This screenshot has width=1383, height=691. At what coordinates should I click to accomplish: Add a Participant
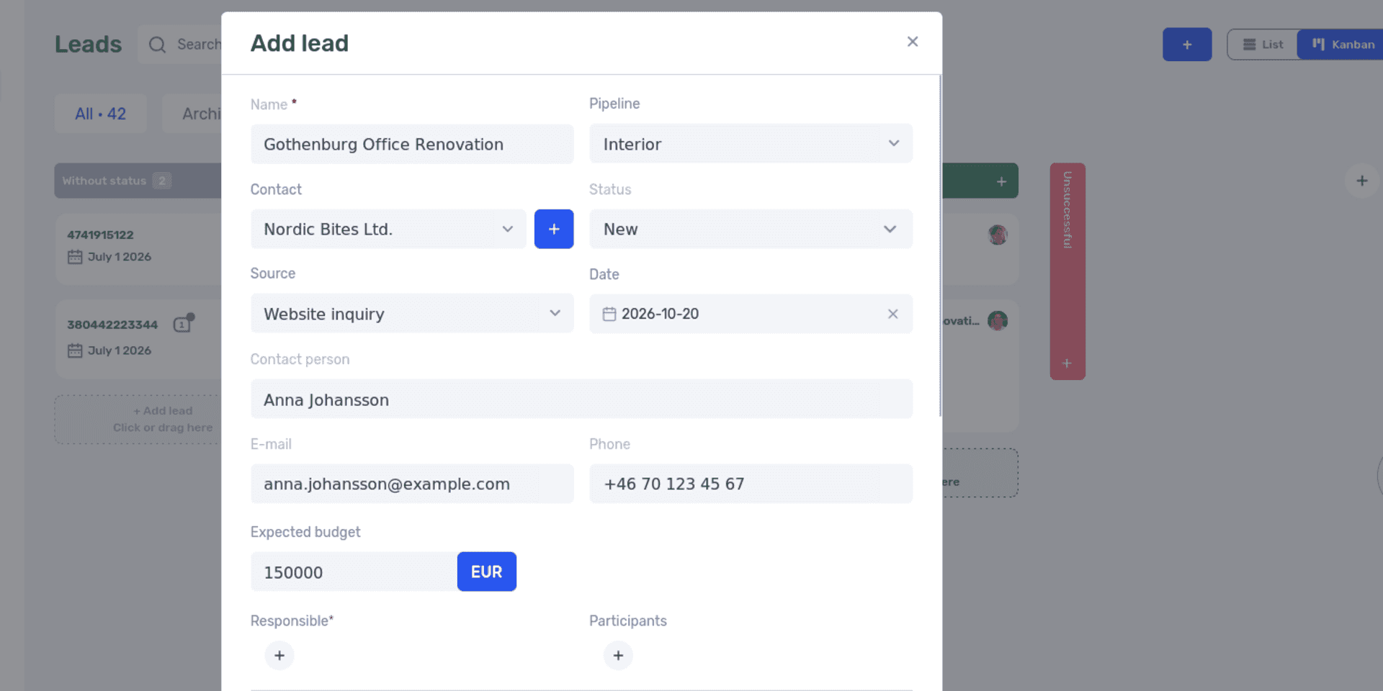[x=618, y=655]
